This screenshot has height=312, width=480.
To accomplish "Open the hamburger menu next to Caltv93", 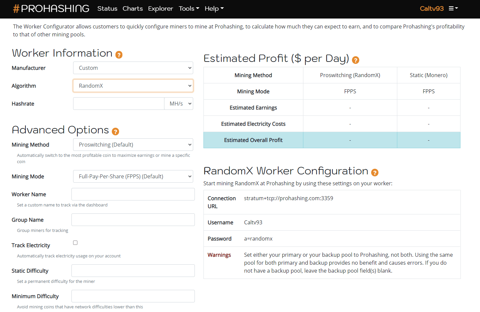I will click(453, 8).
